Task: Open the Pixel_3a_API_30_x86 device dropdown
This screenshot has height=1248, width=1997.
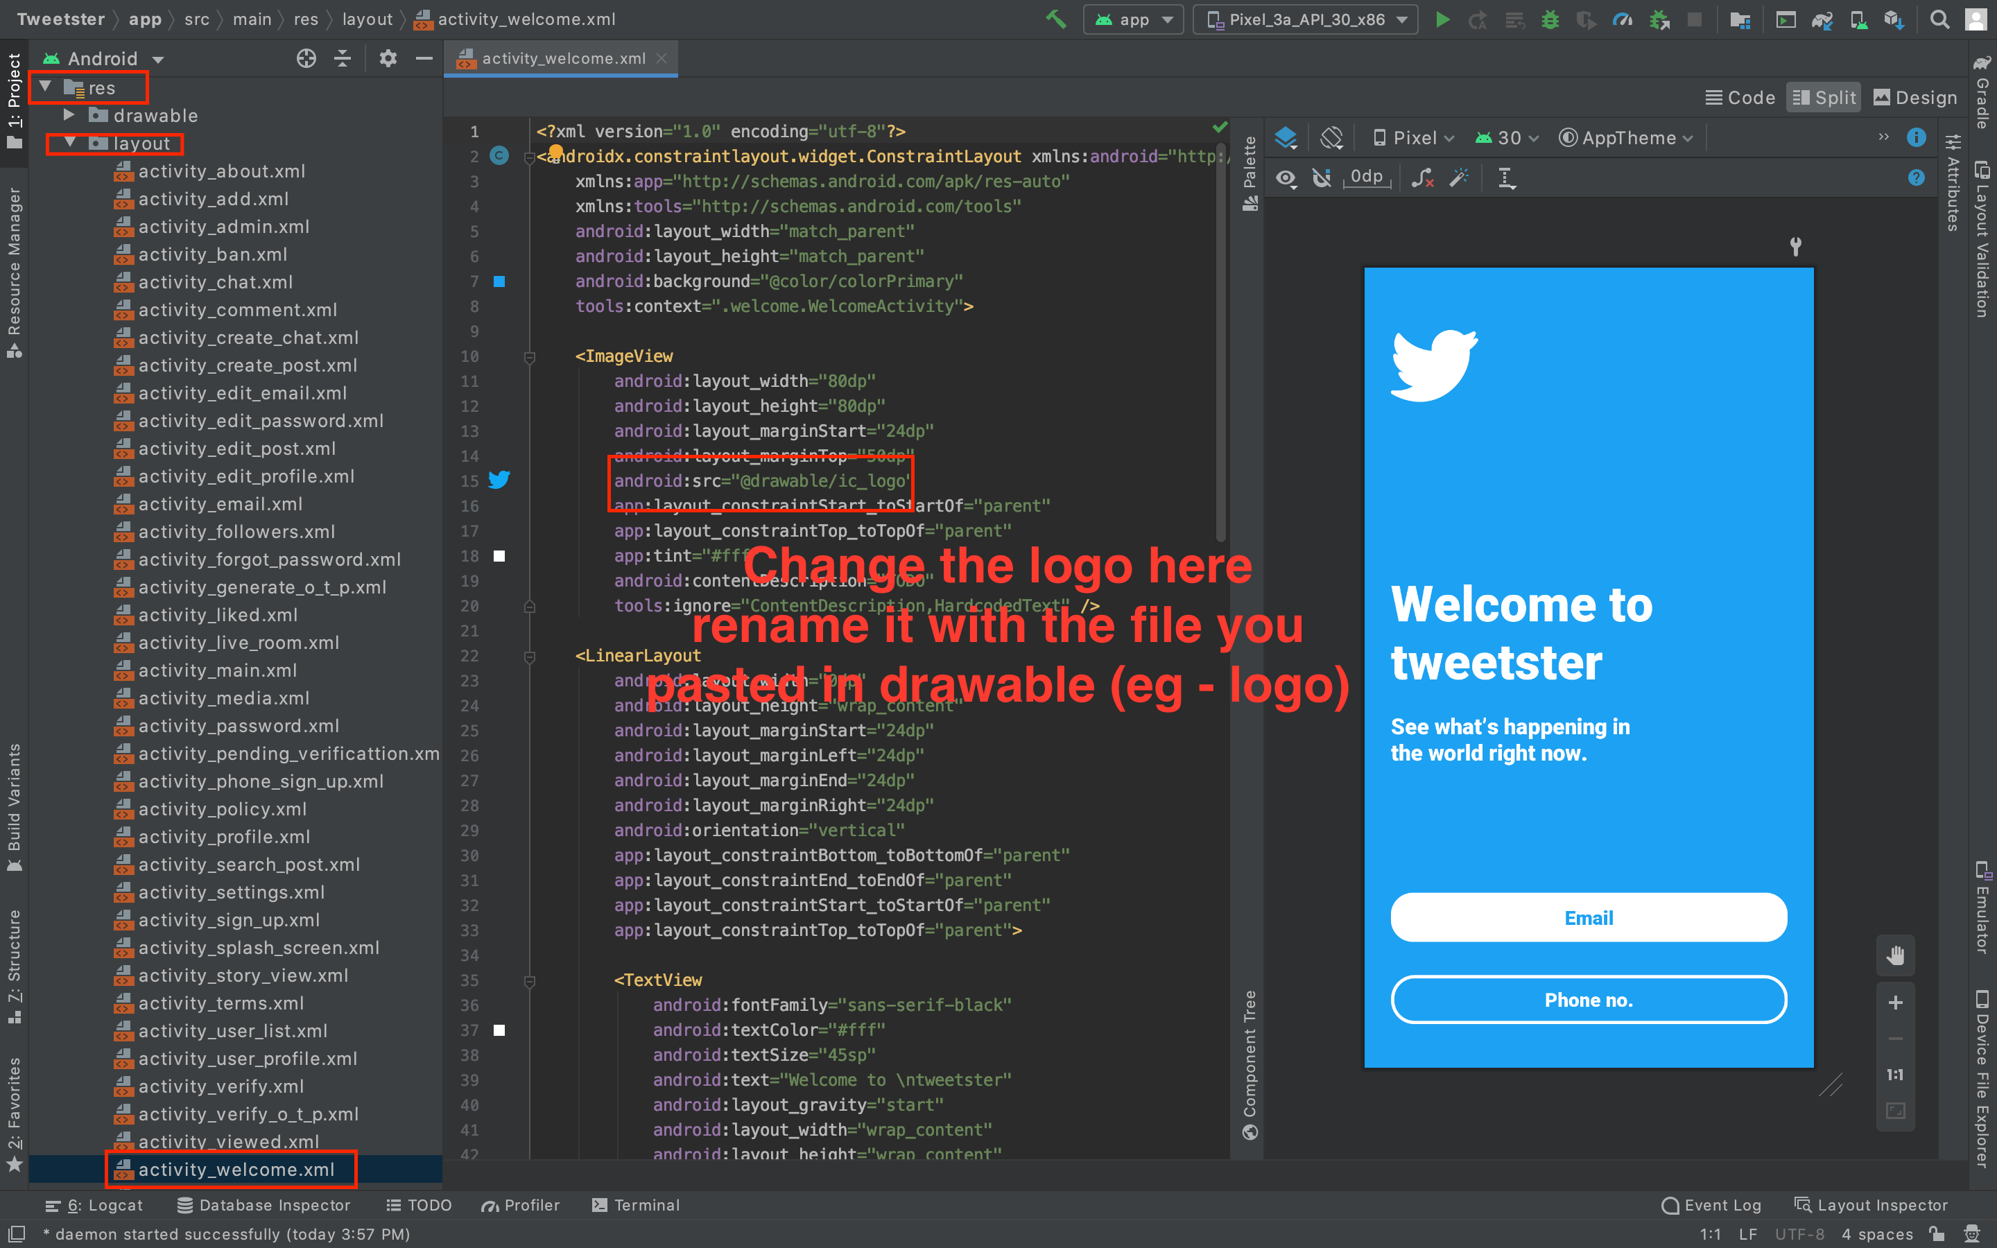Action: pyautogui.click(x=1306, y=19)
